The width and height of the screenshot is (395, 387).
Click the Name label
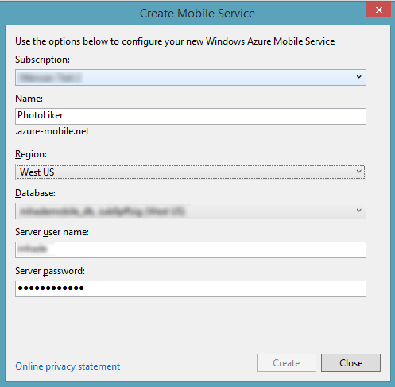point(29,99)
